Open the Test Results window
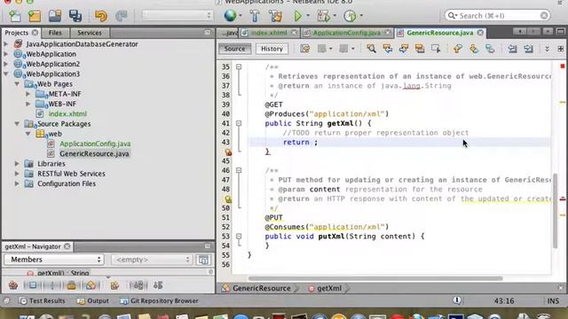Image resolution: width=568 pixels, height=319 pixels. [43, 300]
